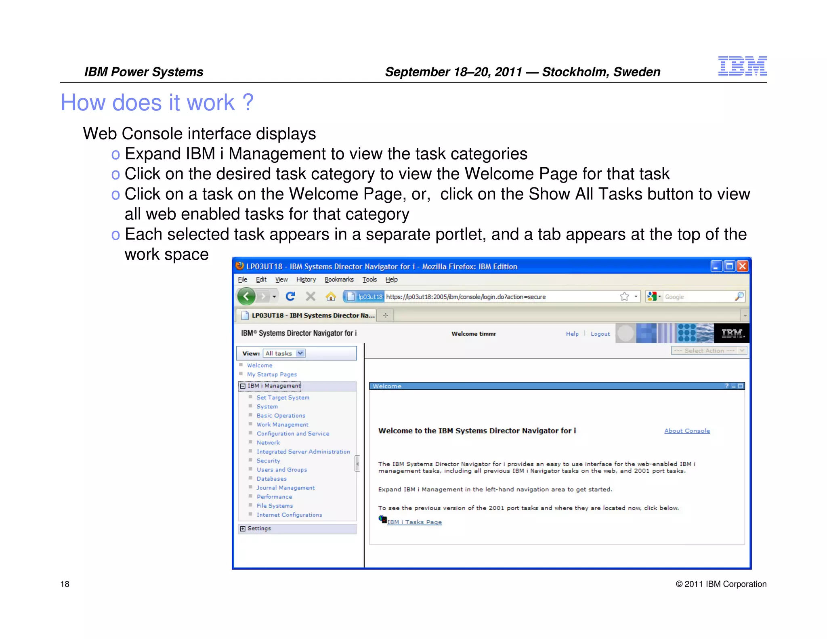Minimize the Welcome portlet
The height and width of the screenshot is (639, 827).
[734, 386]
